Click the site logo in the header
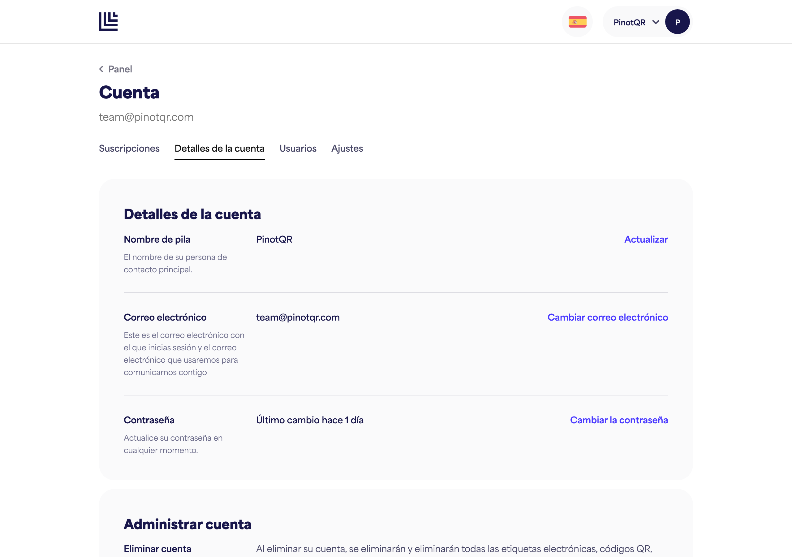 click(108, 22)
